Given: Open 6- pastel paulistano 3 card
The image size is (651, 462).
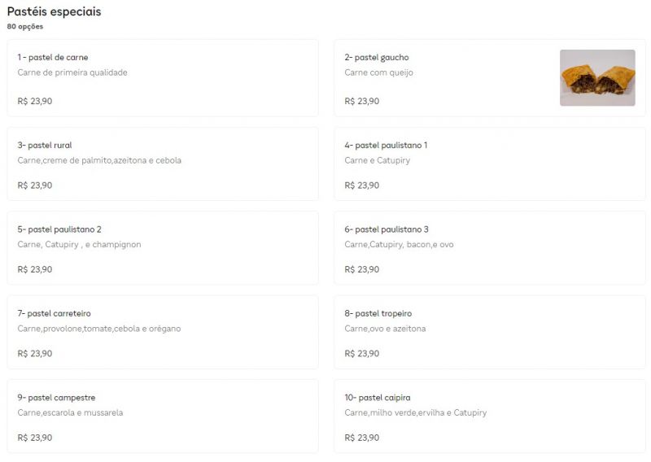Looking at the screenshot, I should [x=490, y=248].
